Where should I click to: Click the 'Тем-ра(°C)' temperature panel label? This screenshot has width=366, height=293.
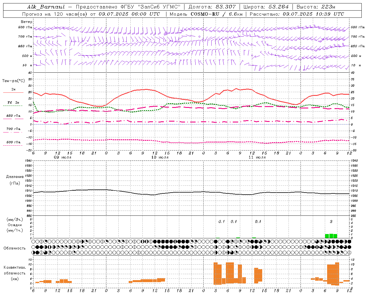(x=13, y=81)
